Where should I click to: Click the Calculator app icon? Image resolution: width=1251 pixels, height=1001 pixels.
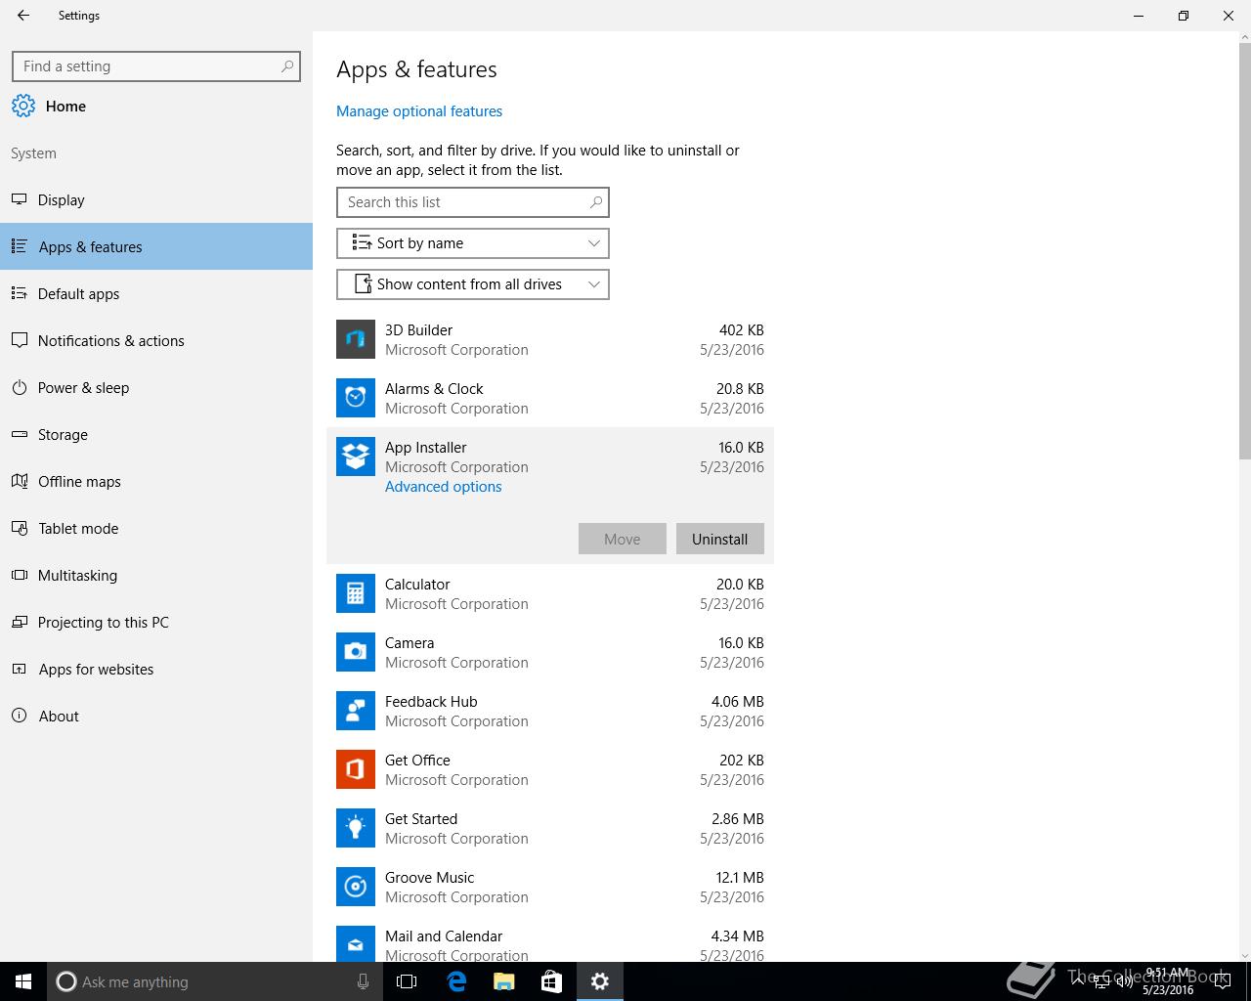tap(356, 593)
